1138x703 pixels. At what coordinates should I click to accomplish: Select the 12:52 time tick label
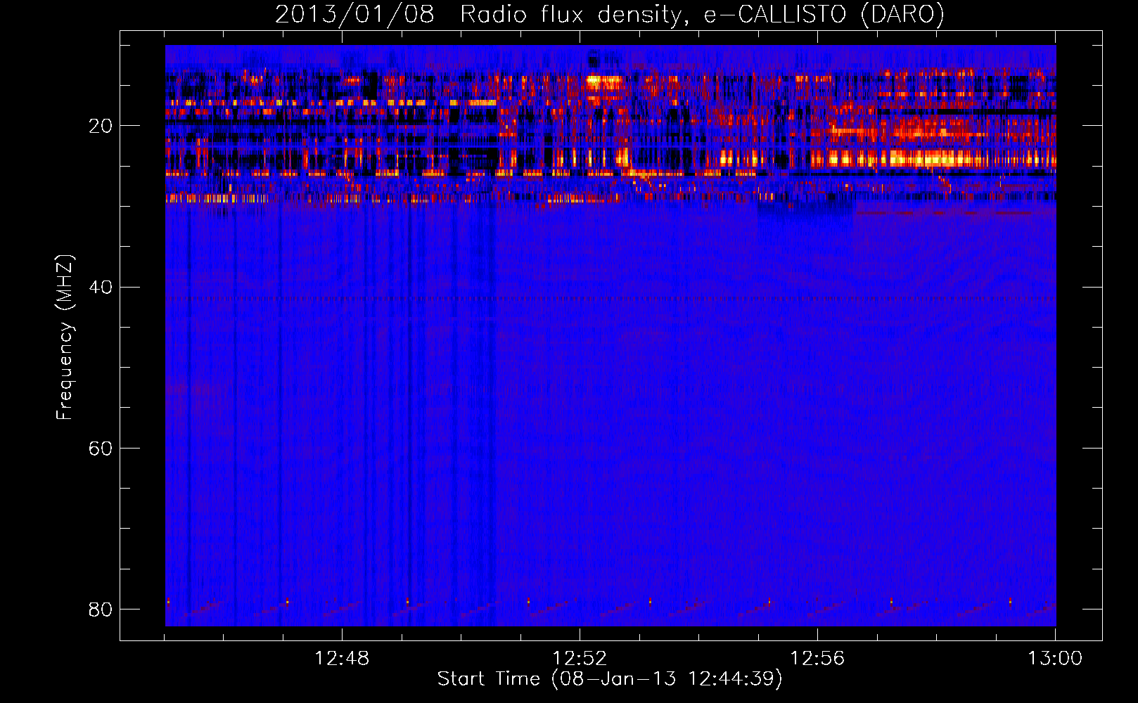[x=580, y=659]
